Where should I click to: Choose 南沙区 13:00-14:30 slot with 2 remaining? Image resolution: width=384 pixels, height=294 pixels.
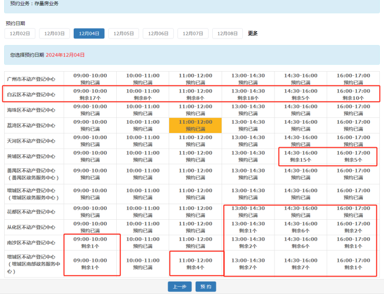pyautogui.click(x=248, y=243)
